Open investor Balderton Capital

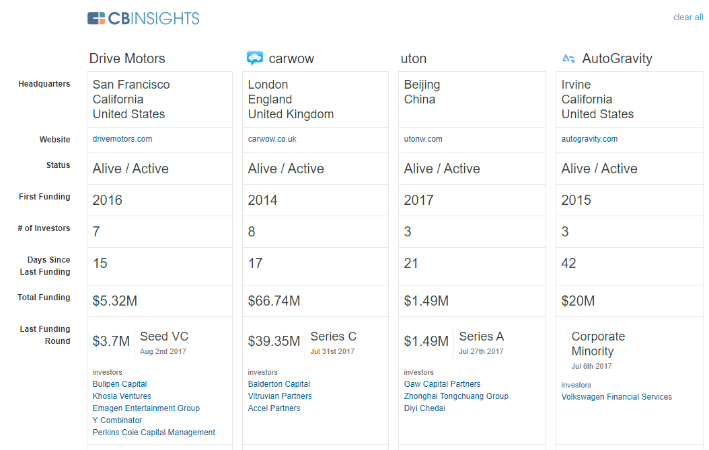(278, 384)
